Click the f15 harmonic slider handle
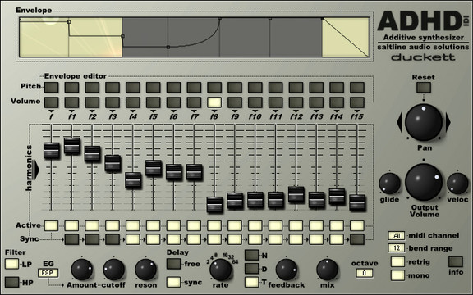 point(357,202)
